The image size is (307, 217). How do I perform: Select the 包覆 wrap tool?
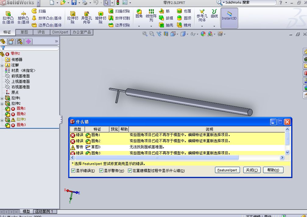[184, 11]
